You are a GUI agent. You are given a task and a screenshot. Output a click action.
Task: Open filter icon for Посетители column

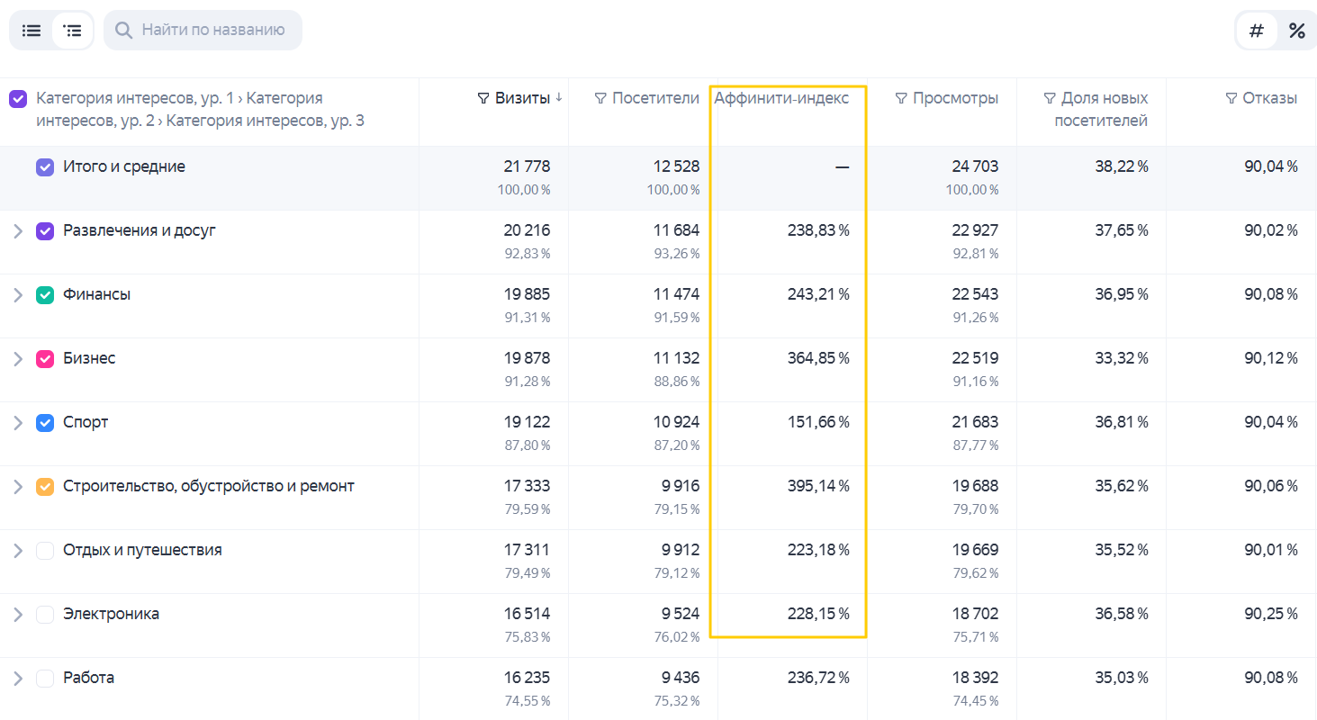click(600, 98)
